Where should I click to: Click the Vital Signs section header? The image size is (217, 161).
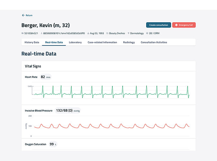(x=33, y=66)
